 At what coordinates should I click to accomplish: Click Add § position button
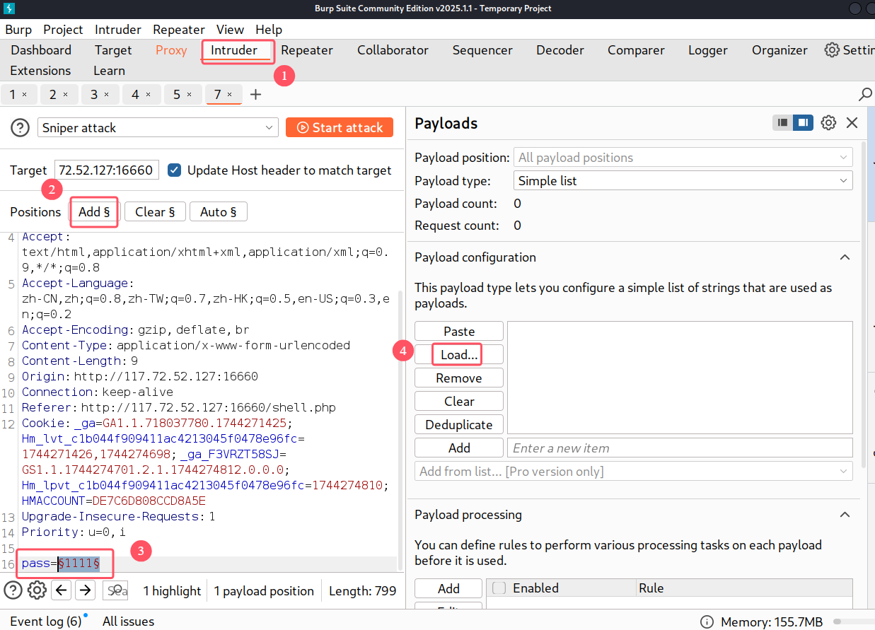click(94, 212)
